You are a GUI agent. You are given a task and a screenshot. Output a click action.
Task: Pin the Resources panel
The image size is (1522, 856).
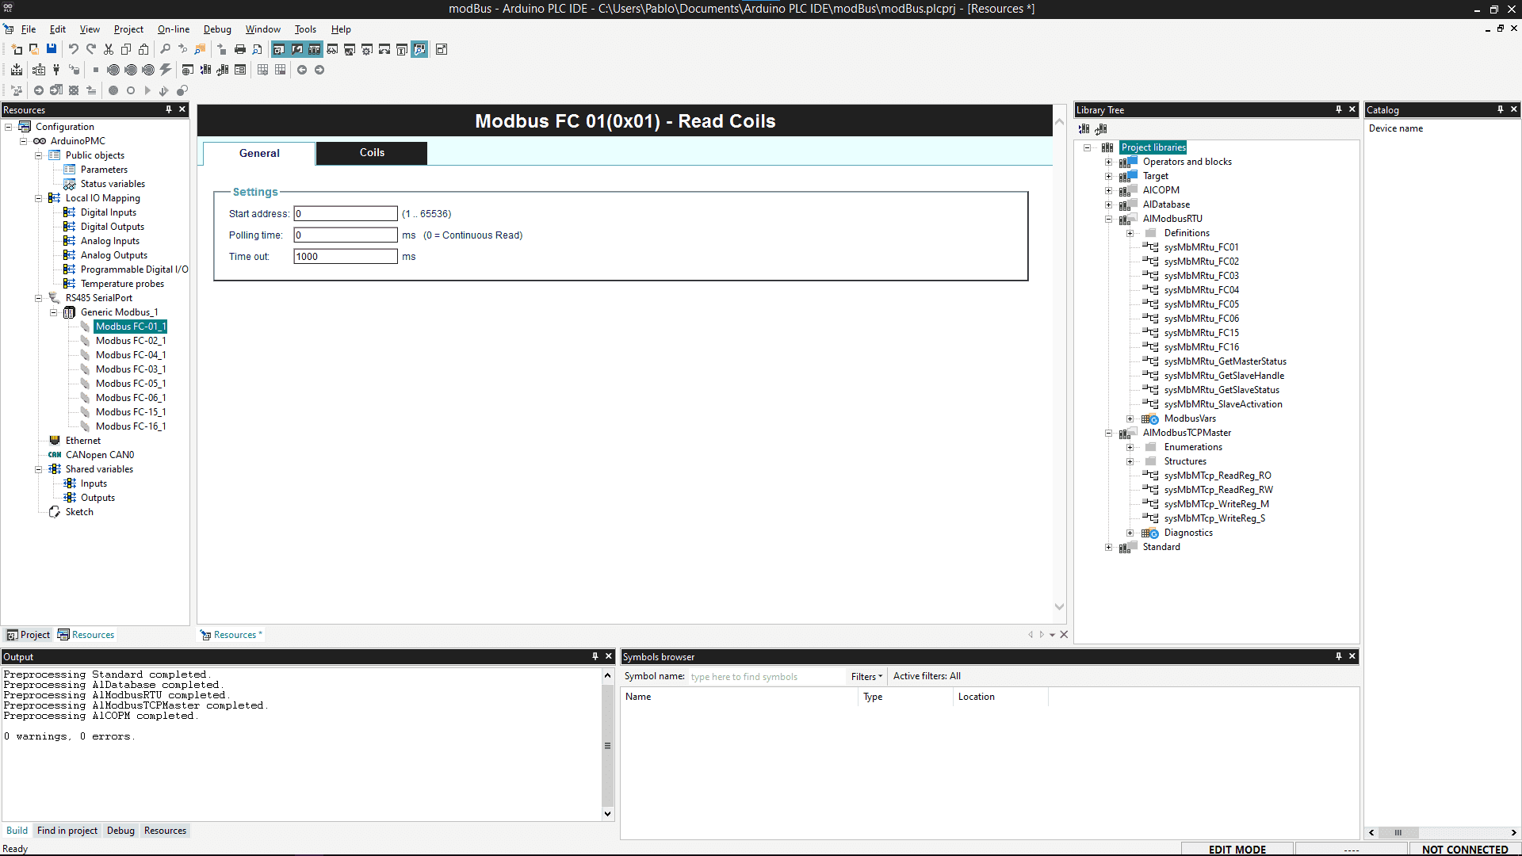169,109
